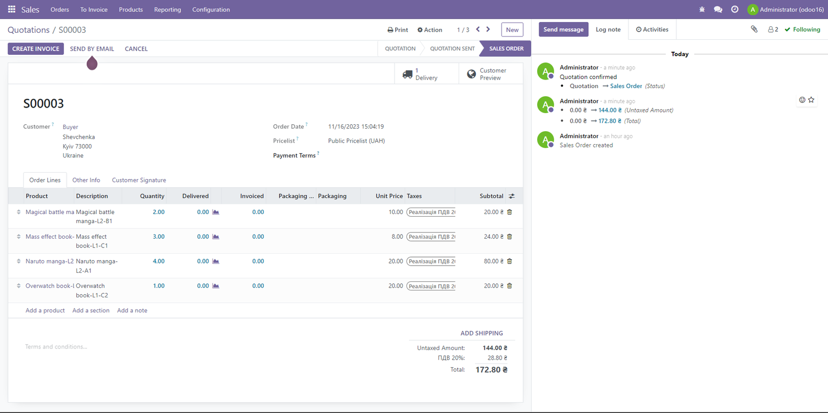Sort by the Subtotal column header
The width and height of the screenshot is (828, 413).
(x=491, y=196)
